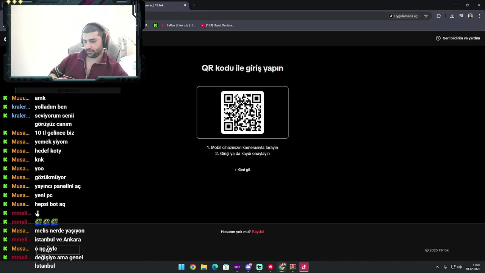Click the mmeli chat message with three frog emojis
This screenshot has width=485, height=273.
coord(46,221)
